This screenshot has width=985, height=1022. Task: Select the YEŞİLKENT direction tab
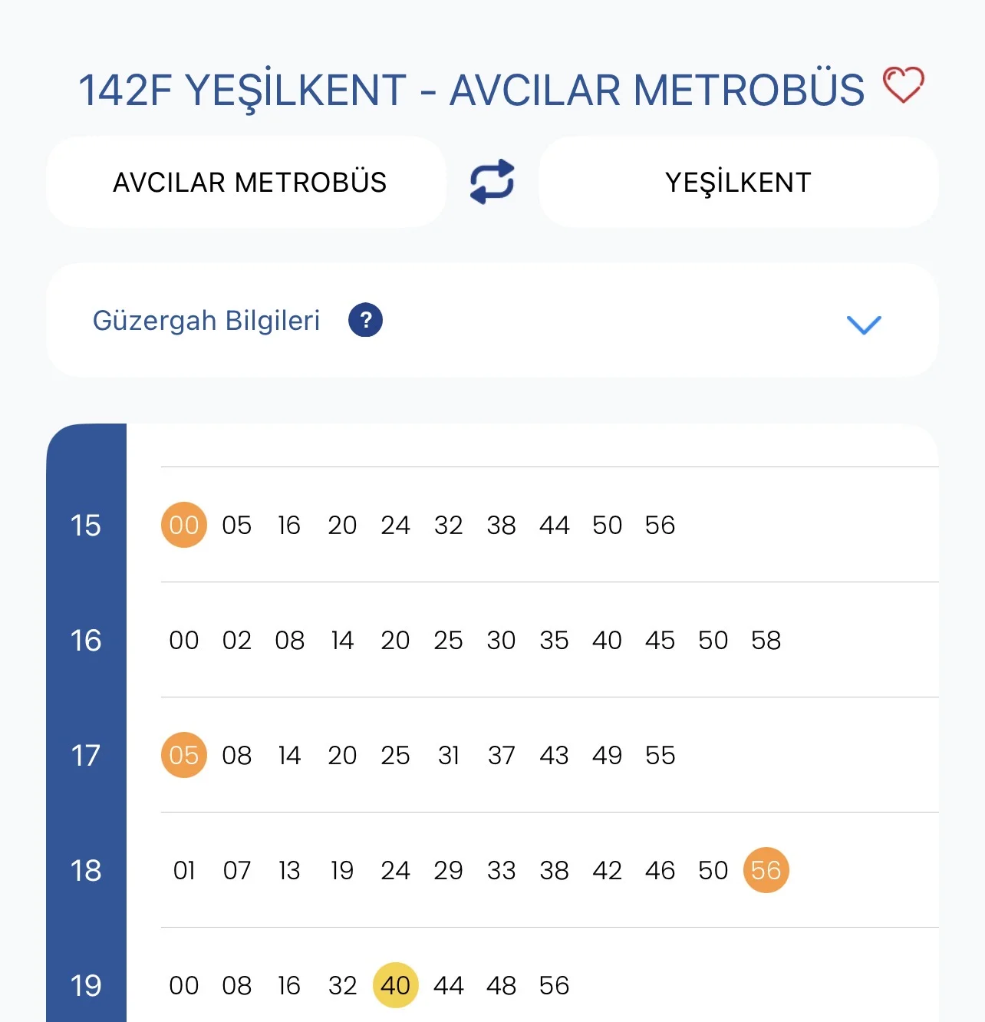point(738,183)
